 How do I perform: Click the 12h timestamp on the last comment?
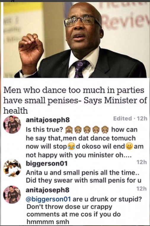click(142, 189)
